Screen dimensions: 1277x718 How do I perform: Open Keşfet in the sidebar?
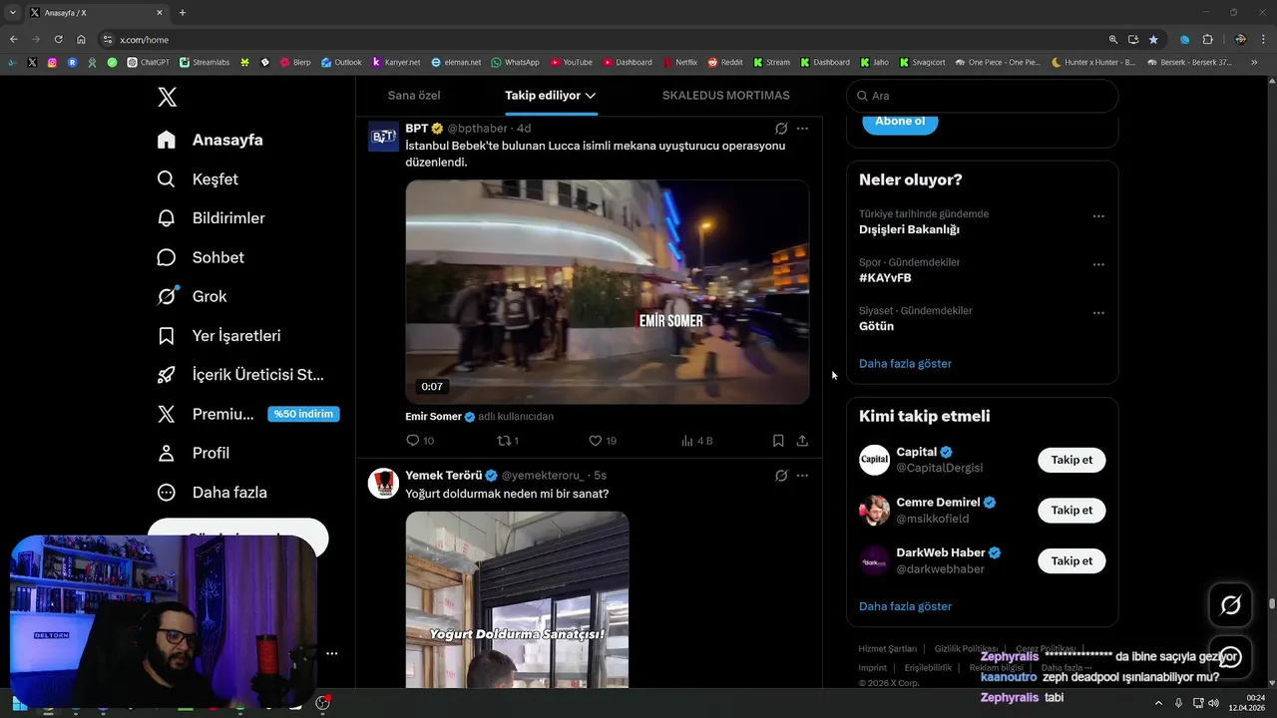(198, 179)
